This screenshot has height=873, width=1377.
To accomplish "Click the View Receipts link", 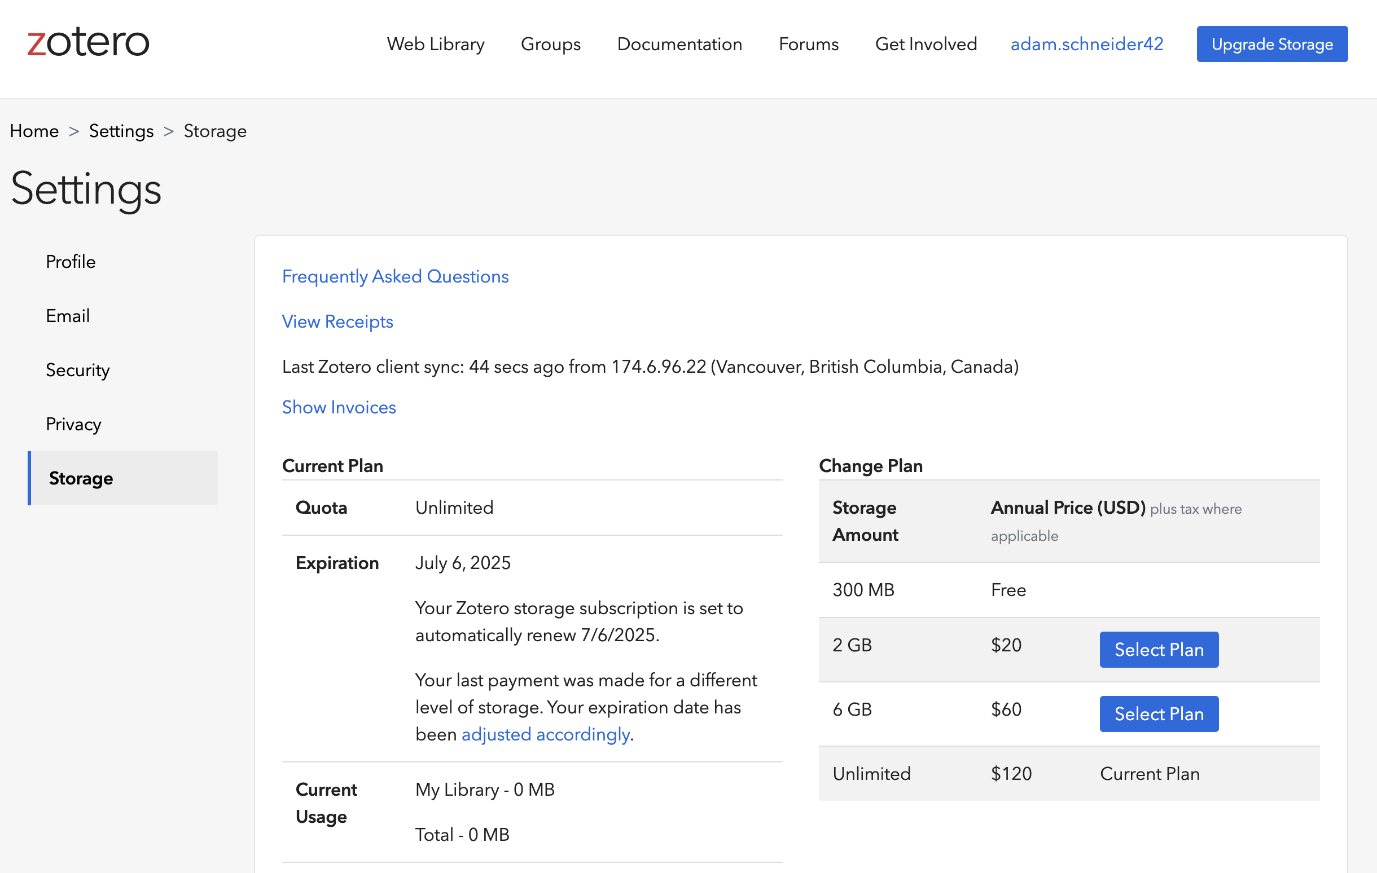I will tap(337, 321).
